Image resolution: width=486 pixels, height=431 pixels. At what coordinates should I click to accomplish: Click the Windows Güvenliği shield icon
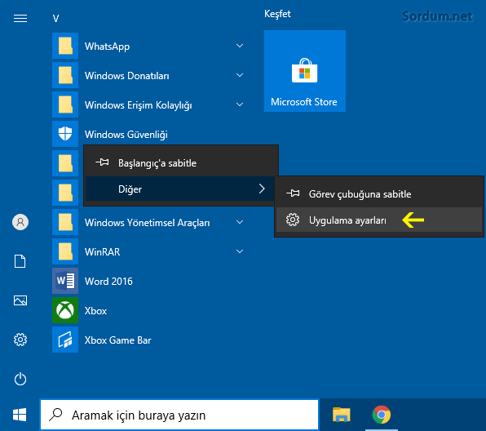(65, 134)
